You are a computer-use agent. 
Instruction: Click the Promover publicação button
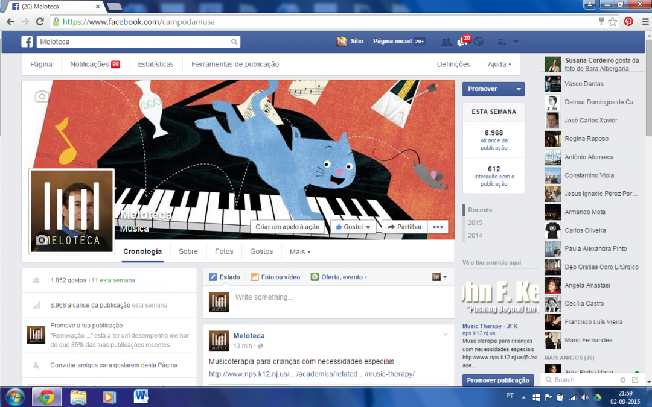(497, 380)
